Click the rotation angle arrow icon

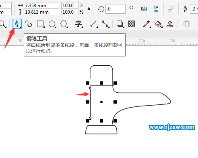tap(101, 9)
